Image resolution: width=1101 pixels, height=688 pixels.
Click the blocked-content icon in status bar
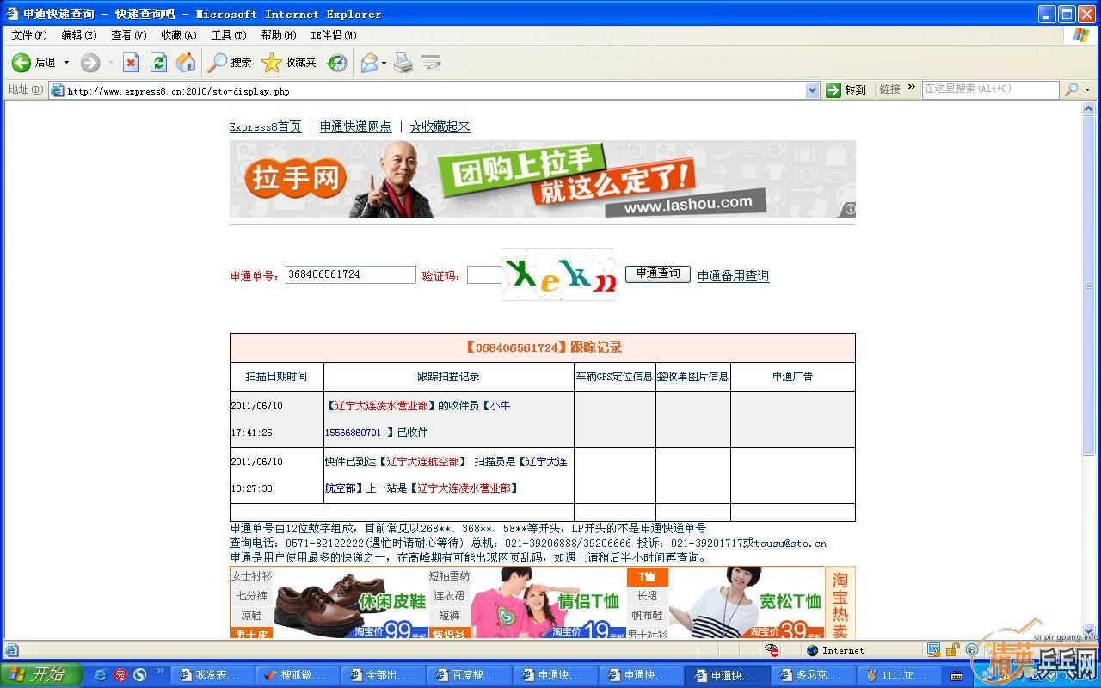(772, 650)
